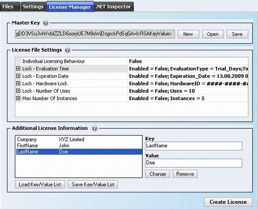Viewport: 258px width, 209px height.
Task: Open the Master Key help icon
Action: pos(46,23)
